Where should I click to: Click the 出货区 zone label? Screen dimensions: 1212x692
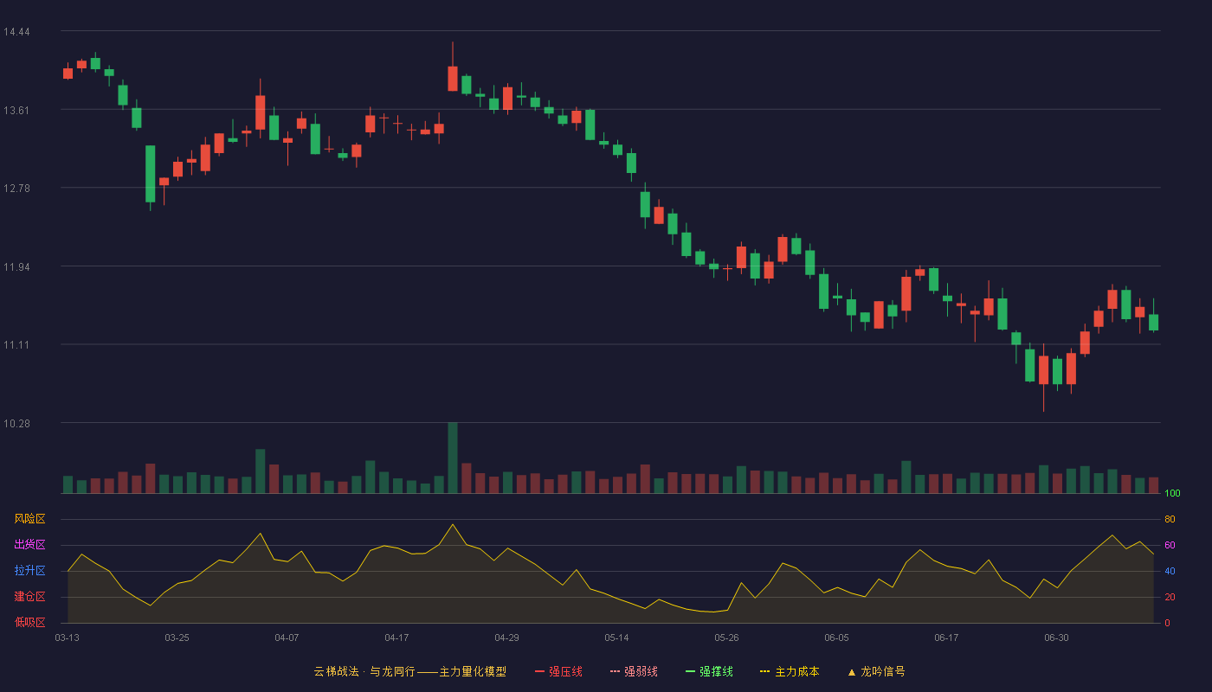[x=29, y=545]
